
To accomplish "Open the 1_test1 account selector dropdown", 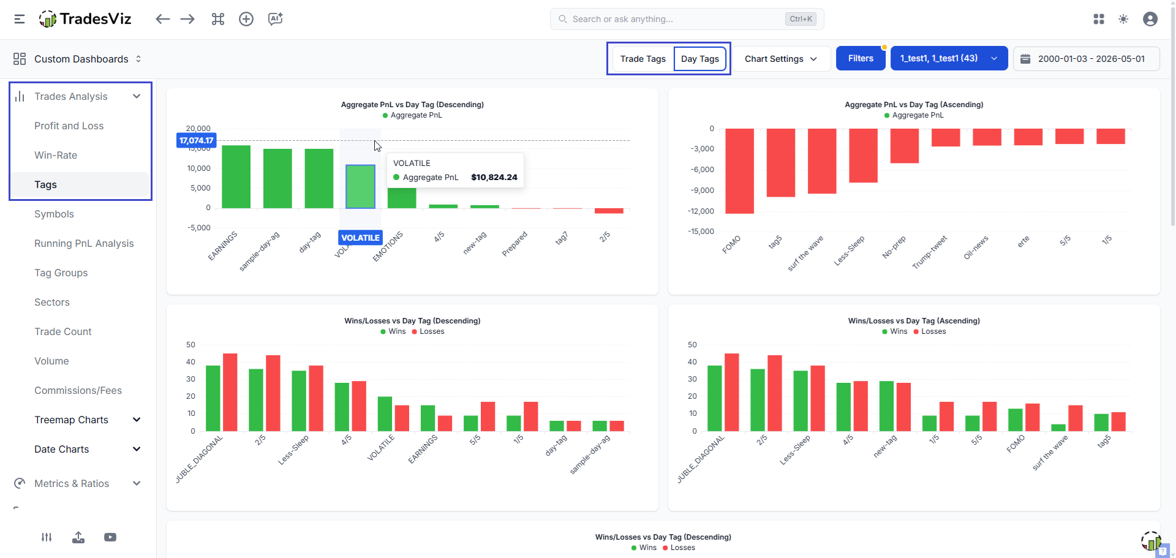I will point(949,58).
